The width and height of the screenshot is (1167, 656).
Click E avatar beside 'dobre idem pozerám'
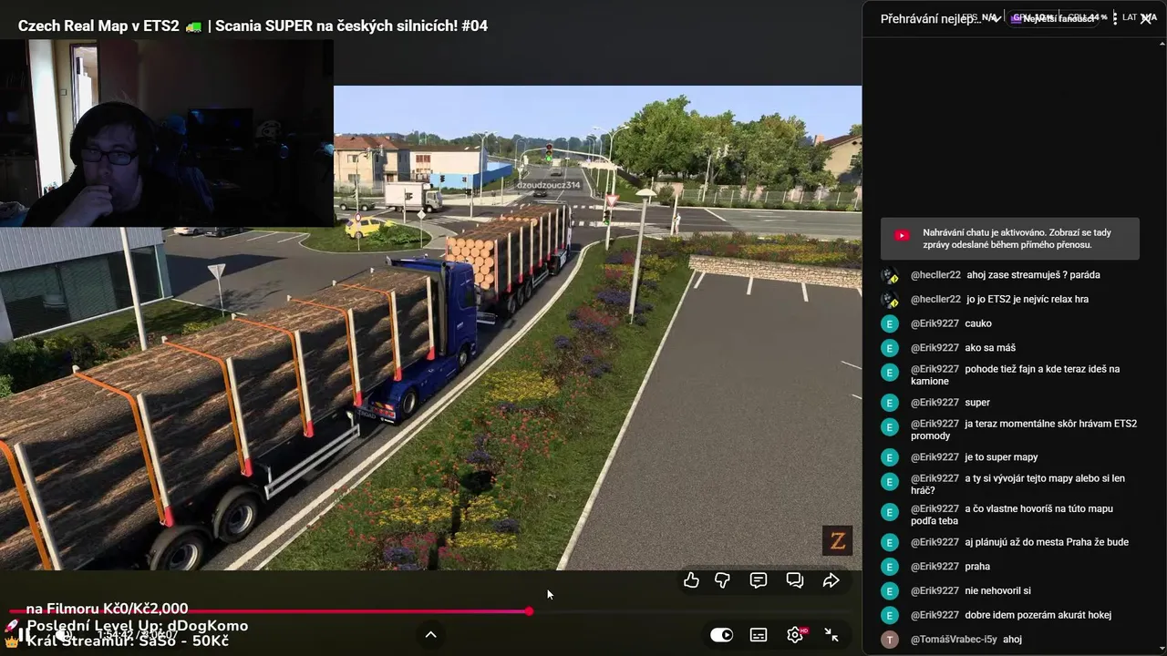click(x=890, y=615)
